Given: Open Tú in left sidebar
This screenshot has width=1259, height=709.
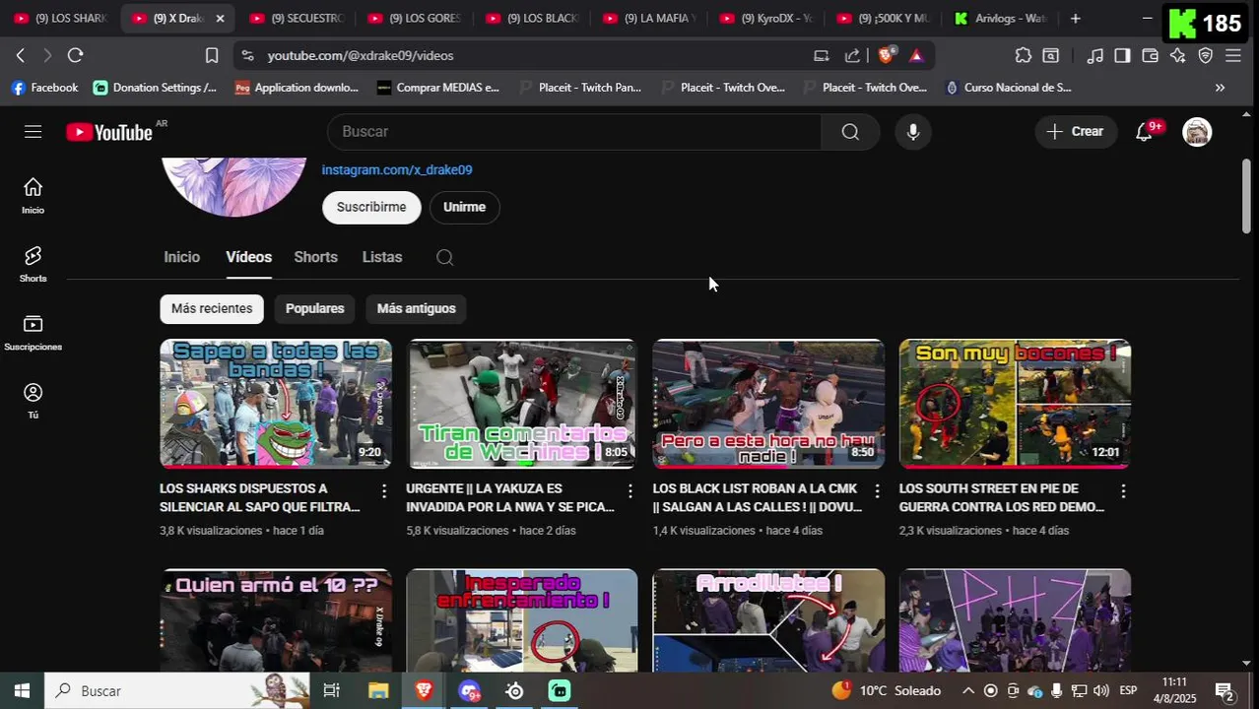Looking at the screenshot, I should point(33,401).
